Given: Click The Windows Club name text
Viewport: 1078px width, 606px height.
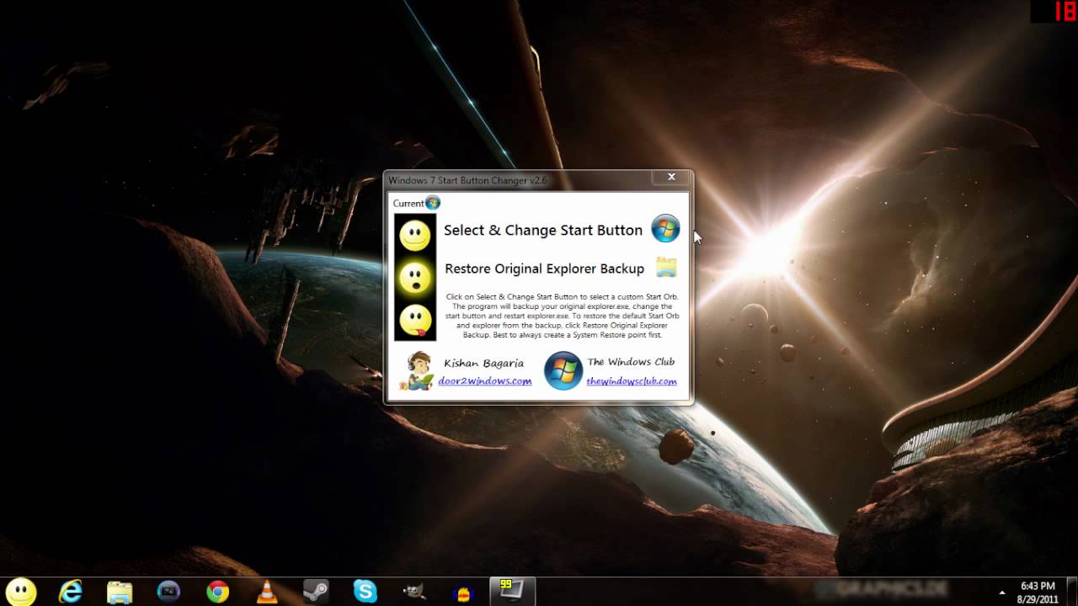Looking at the screenshot, I should point(631,362).
